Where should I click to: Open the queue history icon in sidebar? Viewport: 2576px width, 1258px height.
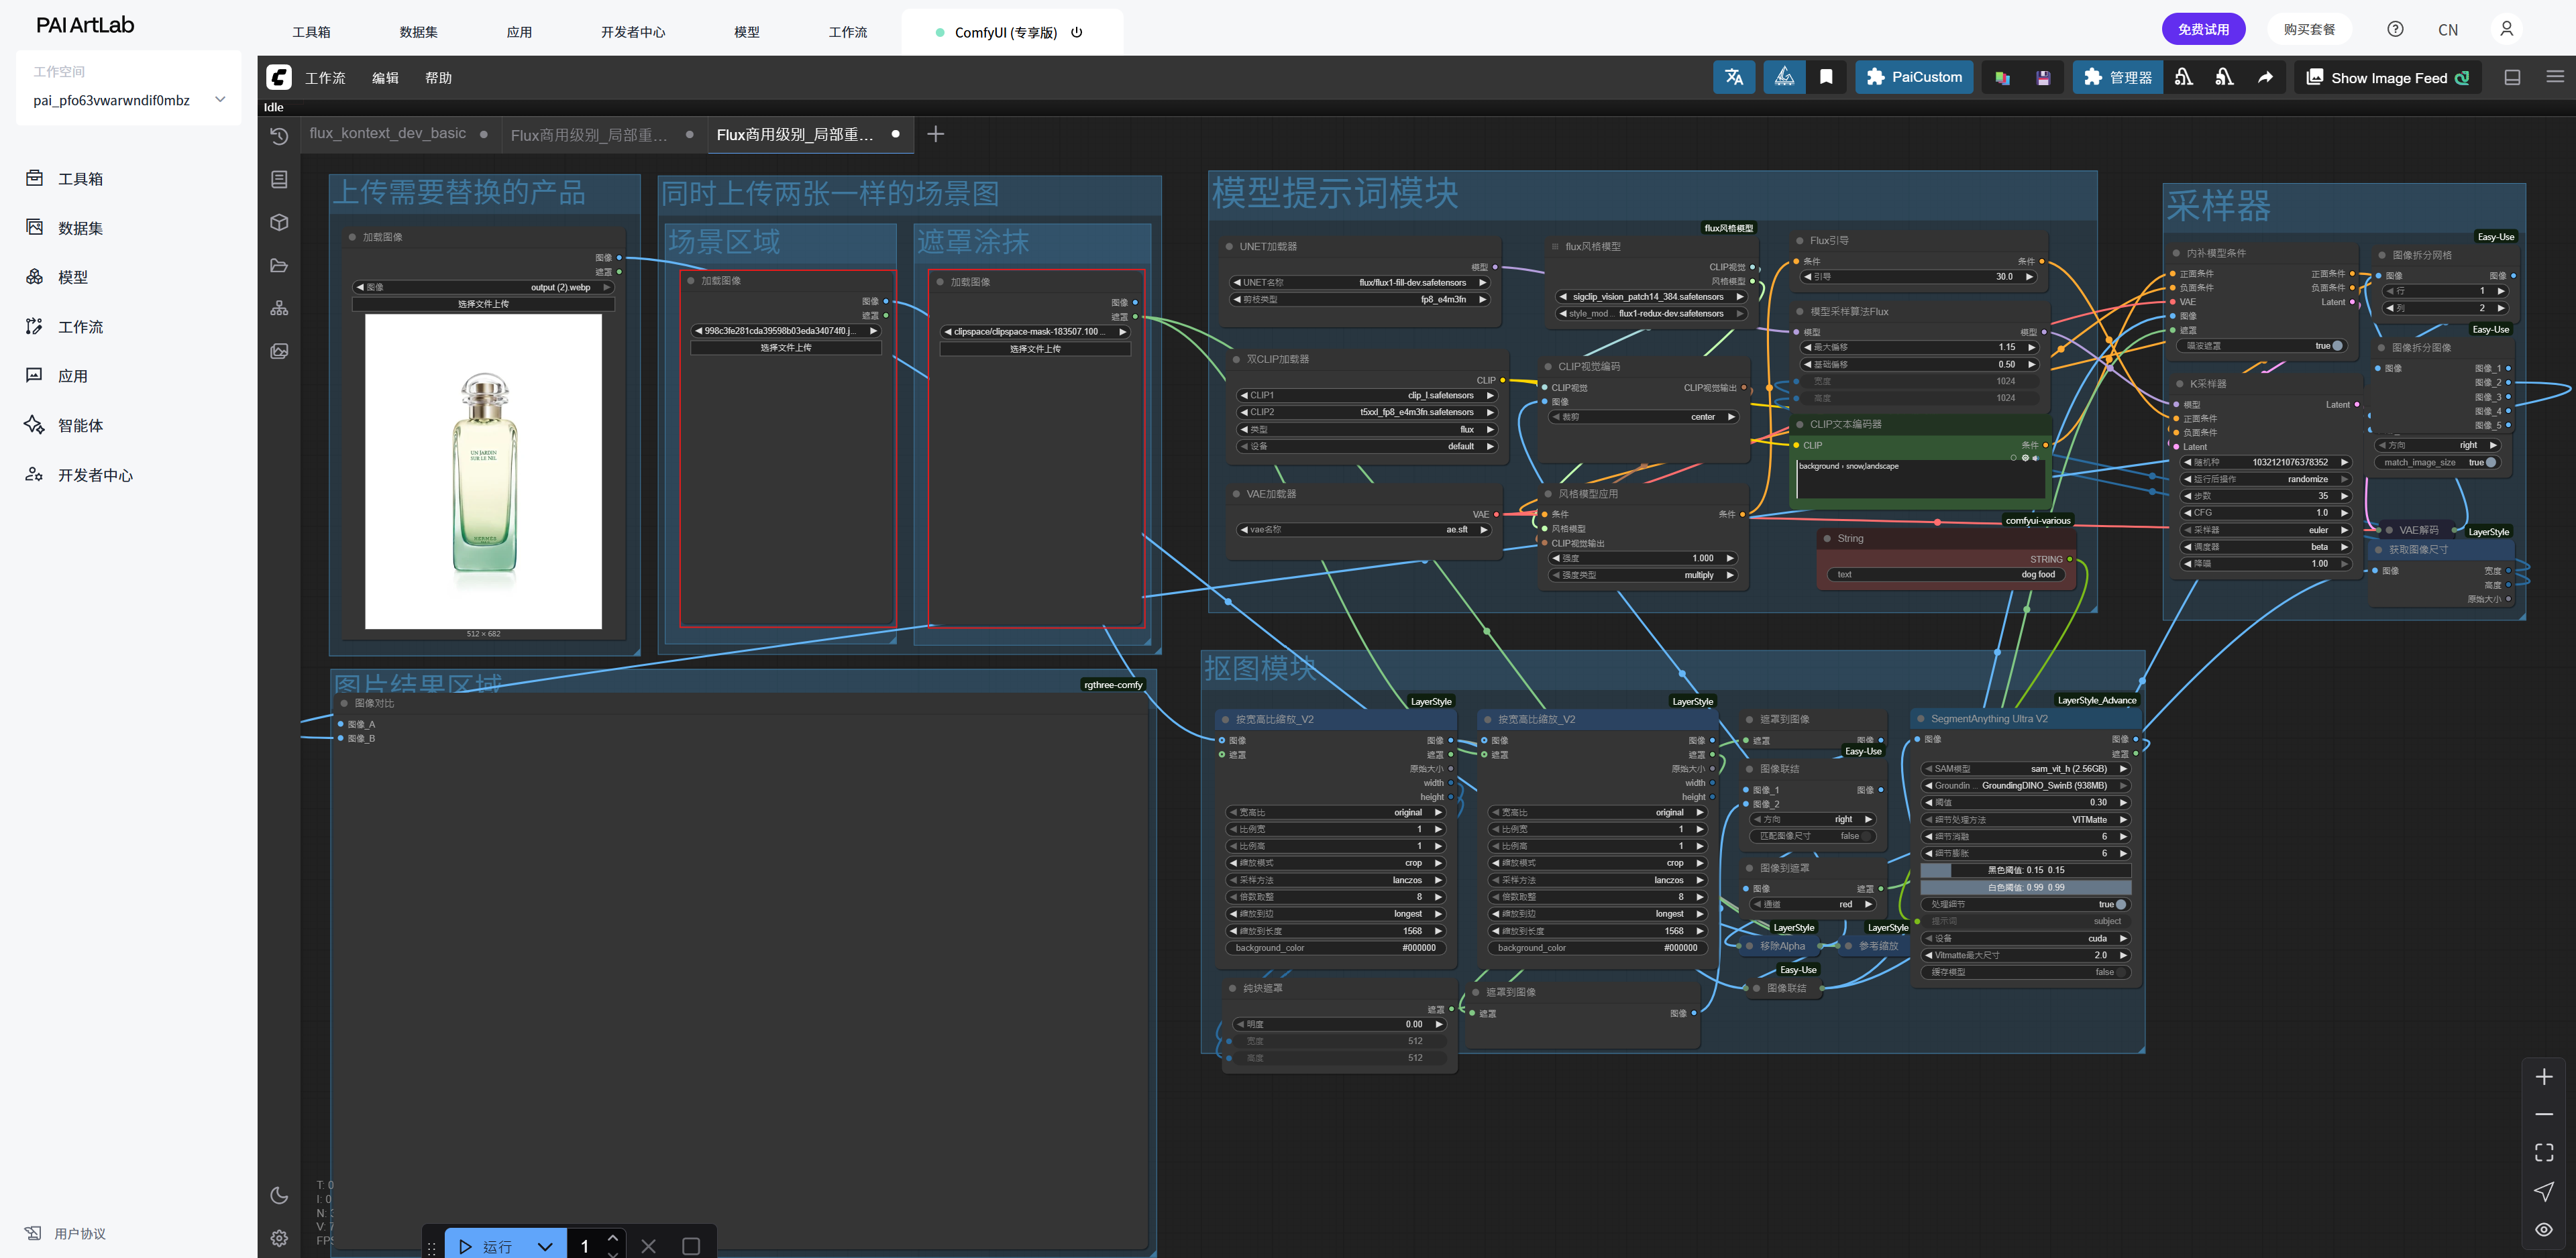[279, 136]
